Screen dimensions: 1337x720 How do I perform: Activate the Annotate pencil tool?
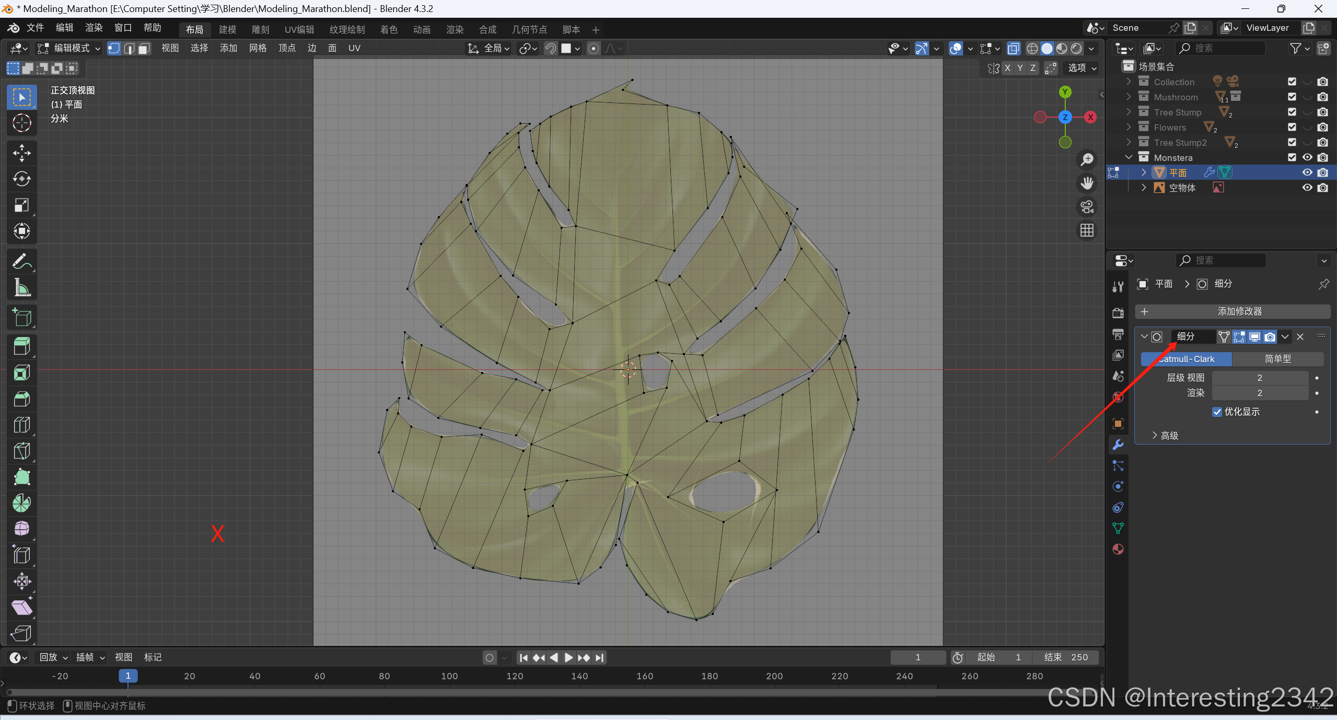pos(21,261)
